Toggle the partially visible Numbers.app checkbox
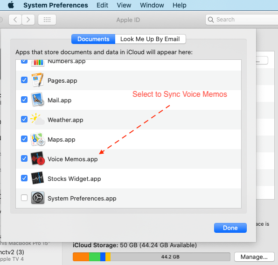This screenshot has width=278, height=265. point(24,61)
